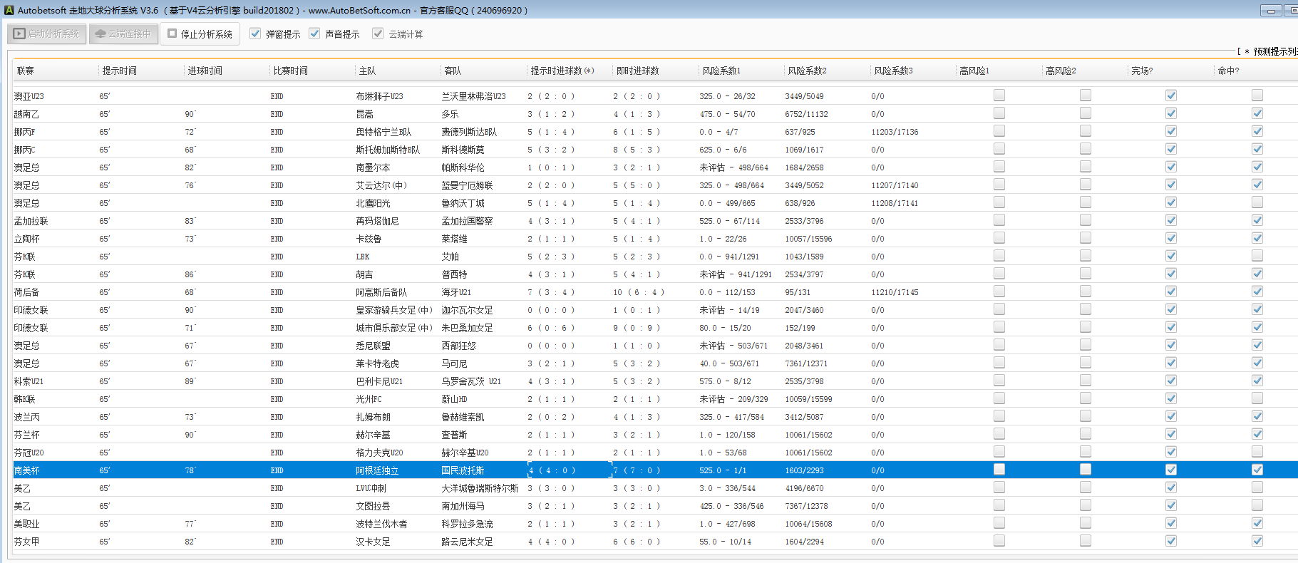Screen dimensions: 1298x563
Task: Select the 阿根廷独立 match row
Action: click(377, 470)
